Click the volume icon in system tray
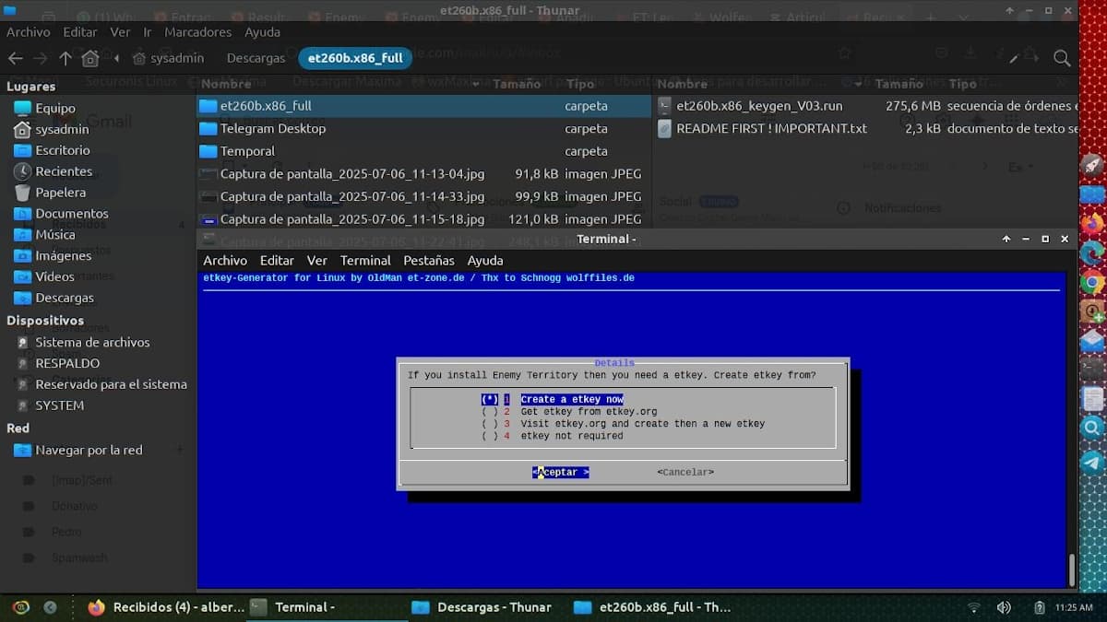The image size is (1107, 622). pos(1004,607)
